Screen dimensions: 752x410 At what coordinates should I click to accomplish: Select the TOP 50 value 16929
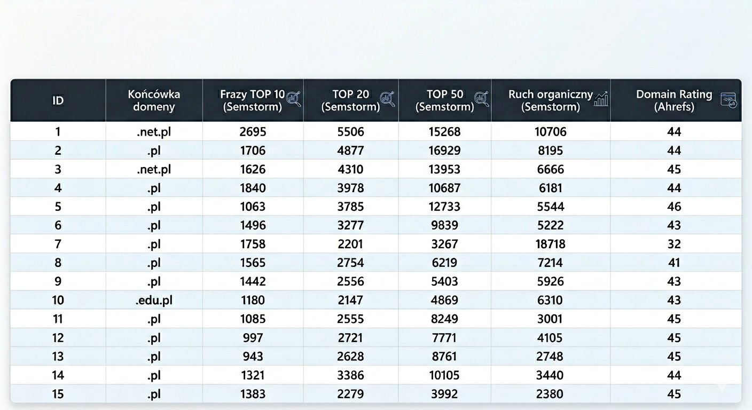click(444, 151)
